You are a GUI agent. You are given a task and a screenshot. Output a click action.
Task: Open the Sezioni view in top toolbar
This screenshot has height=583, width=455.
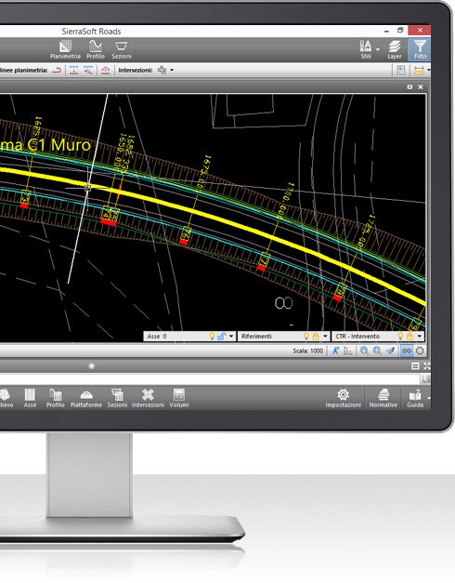pos(122,50)
